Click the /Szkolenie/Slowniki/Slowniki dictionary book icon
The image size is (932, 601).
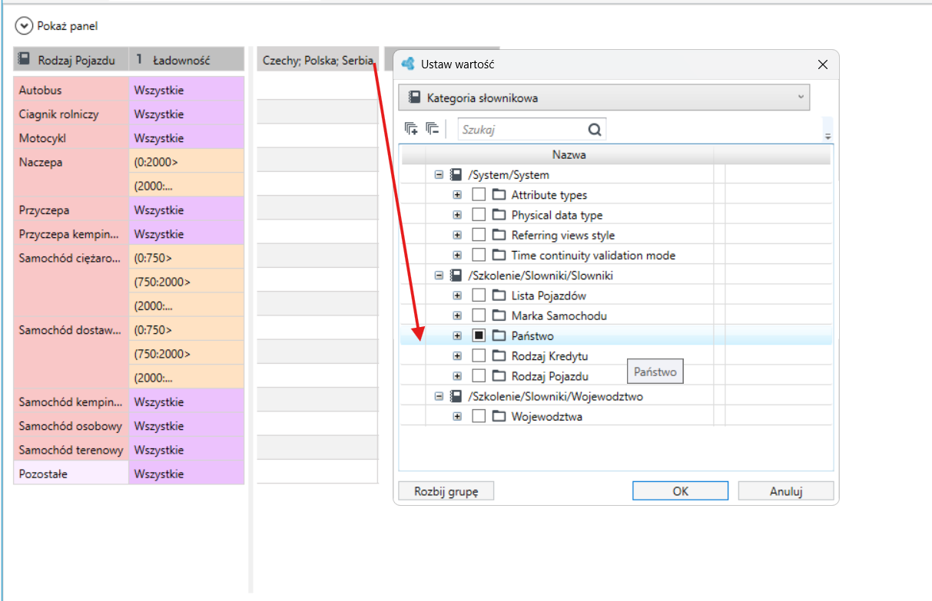click(x=456, y=276)
